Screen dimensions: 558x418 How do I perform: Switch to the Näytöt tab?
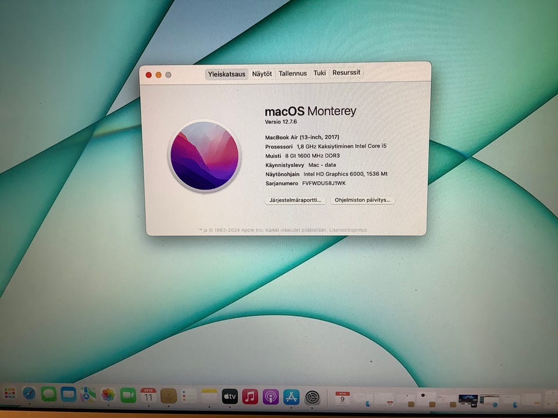point(262,74)
